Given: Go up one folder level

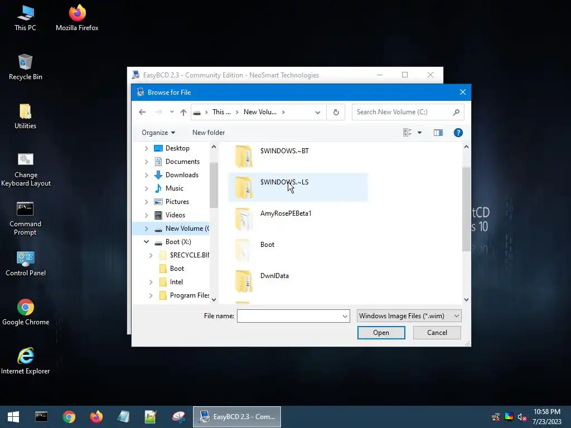Looking at the screenshot, I should pyautogui.click(x=183, y=112).
